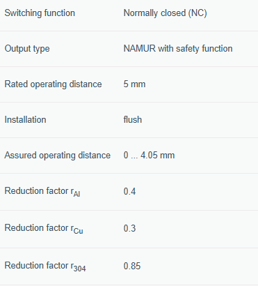Screen dimensions: 258x286
Task: Select the 0.4 reduction factor value
Action: (129, 191)
